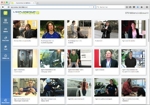Click the Agenceur de cuisine title text
Image resolution: width=150 pixels, height=105 pixels.
tap(129, 41)
